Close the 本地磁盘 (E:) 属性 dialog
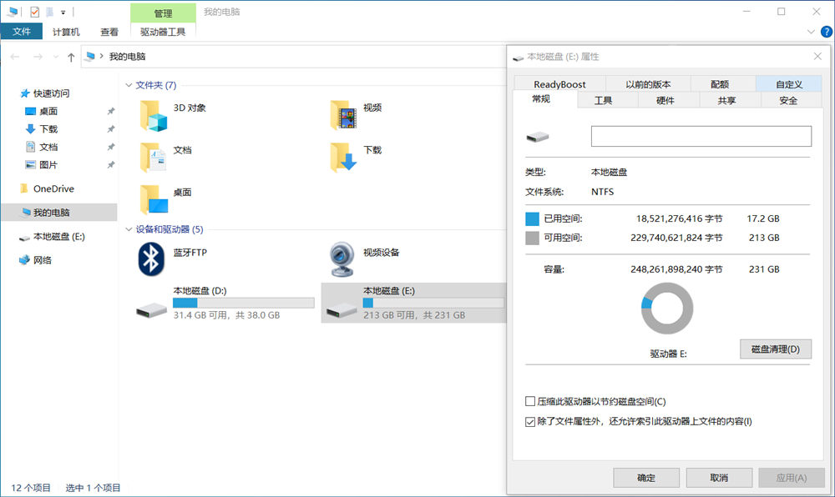Screen dimensions: 835x497 [x=817, y=57]
